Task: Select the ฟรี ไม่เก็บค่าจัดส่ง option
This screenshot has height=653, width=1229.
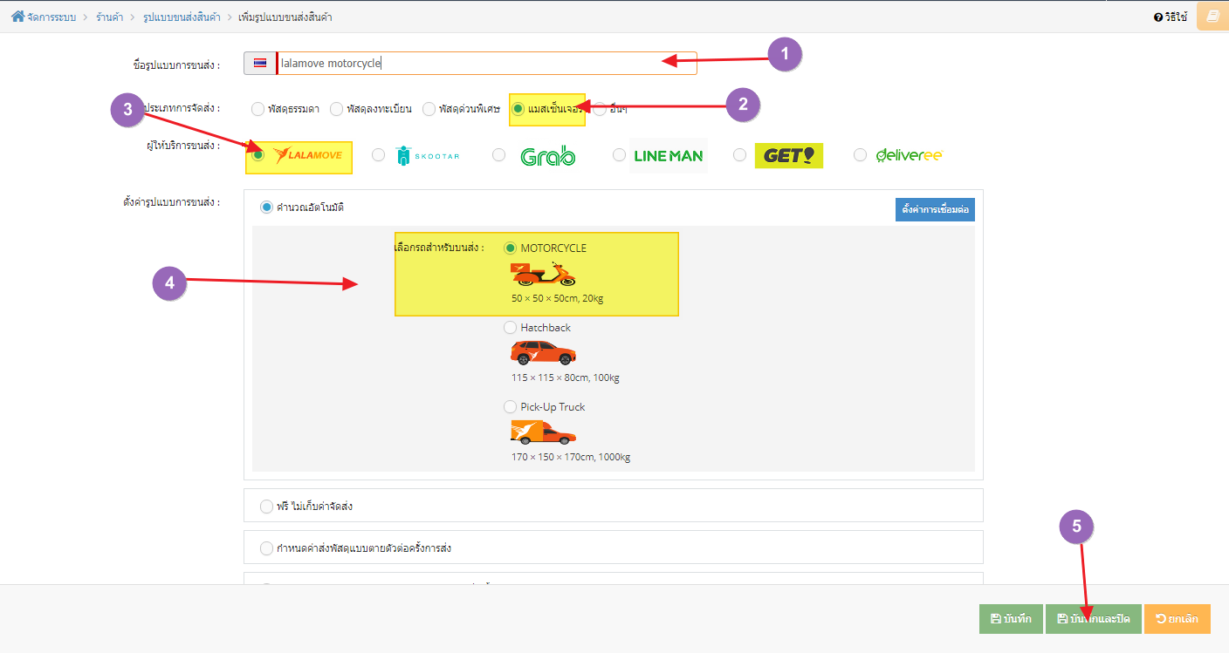Action: pos(267,507)
